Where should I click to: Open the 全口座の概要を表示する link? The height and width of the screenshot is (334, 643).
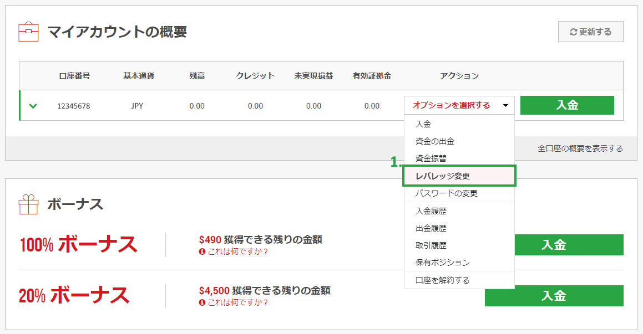(580, 148)
